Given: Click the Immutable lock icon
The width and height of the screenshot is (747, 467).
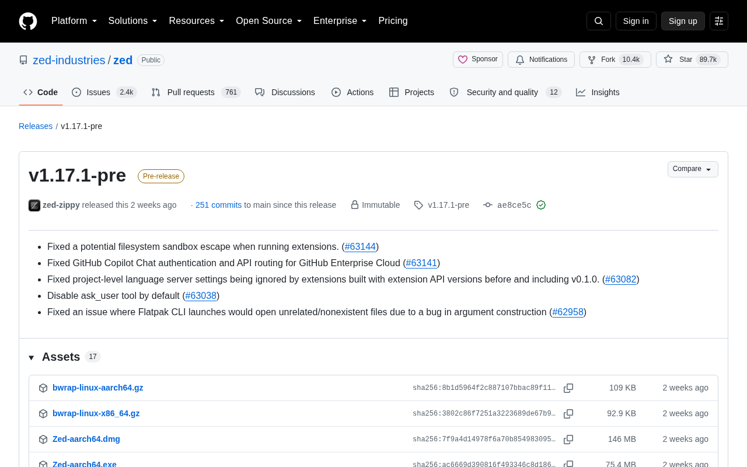Looking at the screenshot, I should (x=355, y=205).
